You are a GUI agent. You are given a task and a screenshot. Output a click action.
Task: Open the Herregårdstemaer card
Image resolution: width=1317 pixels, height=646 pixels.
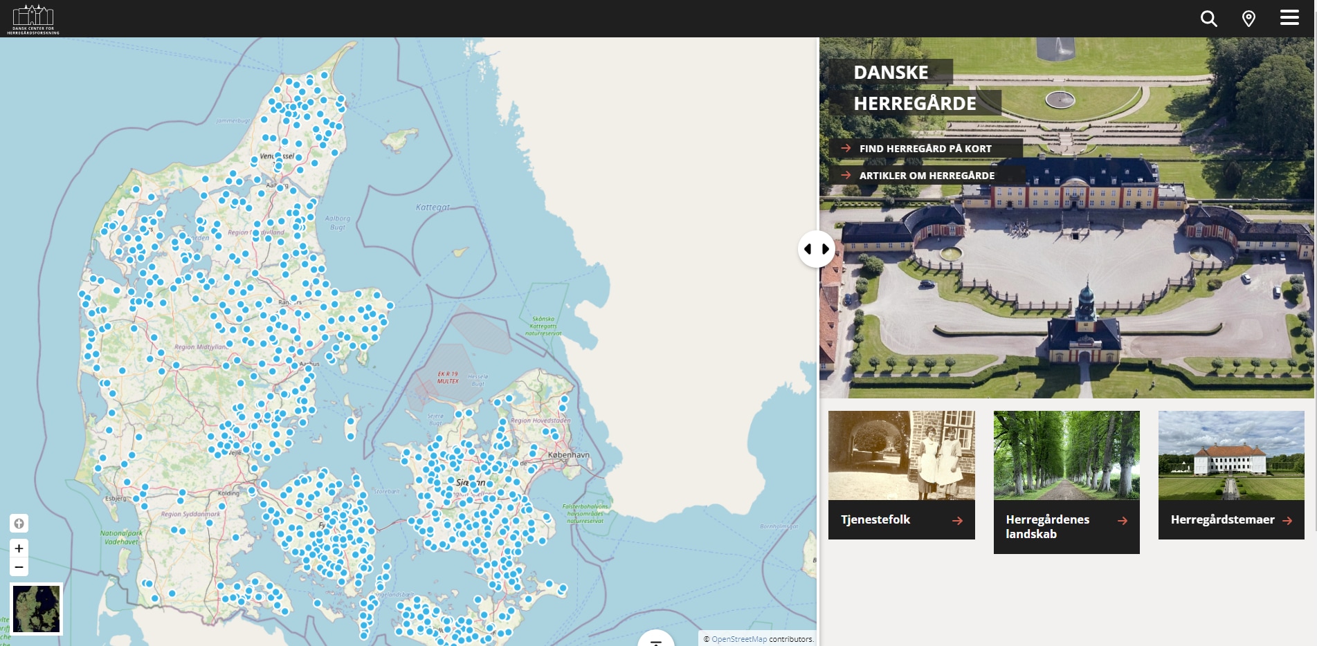1230,520
